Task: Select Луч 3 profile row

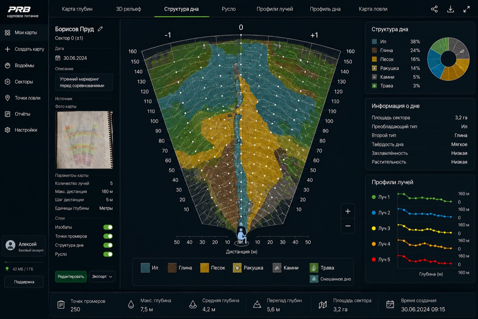Action: click(x=421, y=228)
